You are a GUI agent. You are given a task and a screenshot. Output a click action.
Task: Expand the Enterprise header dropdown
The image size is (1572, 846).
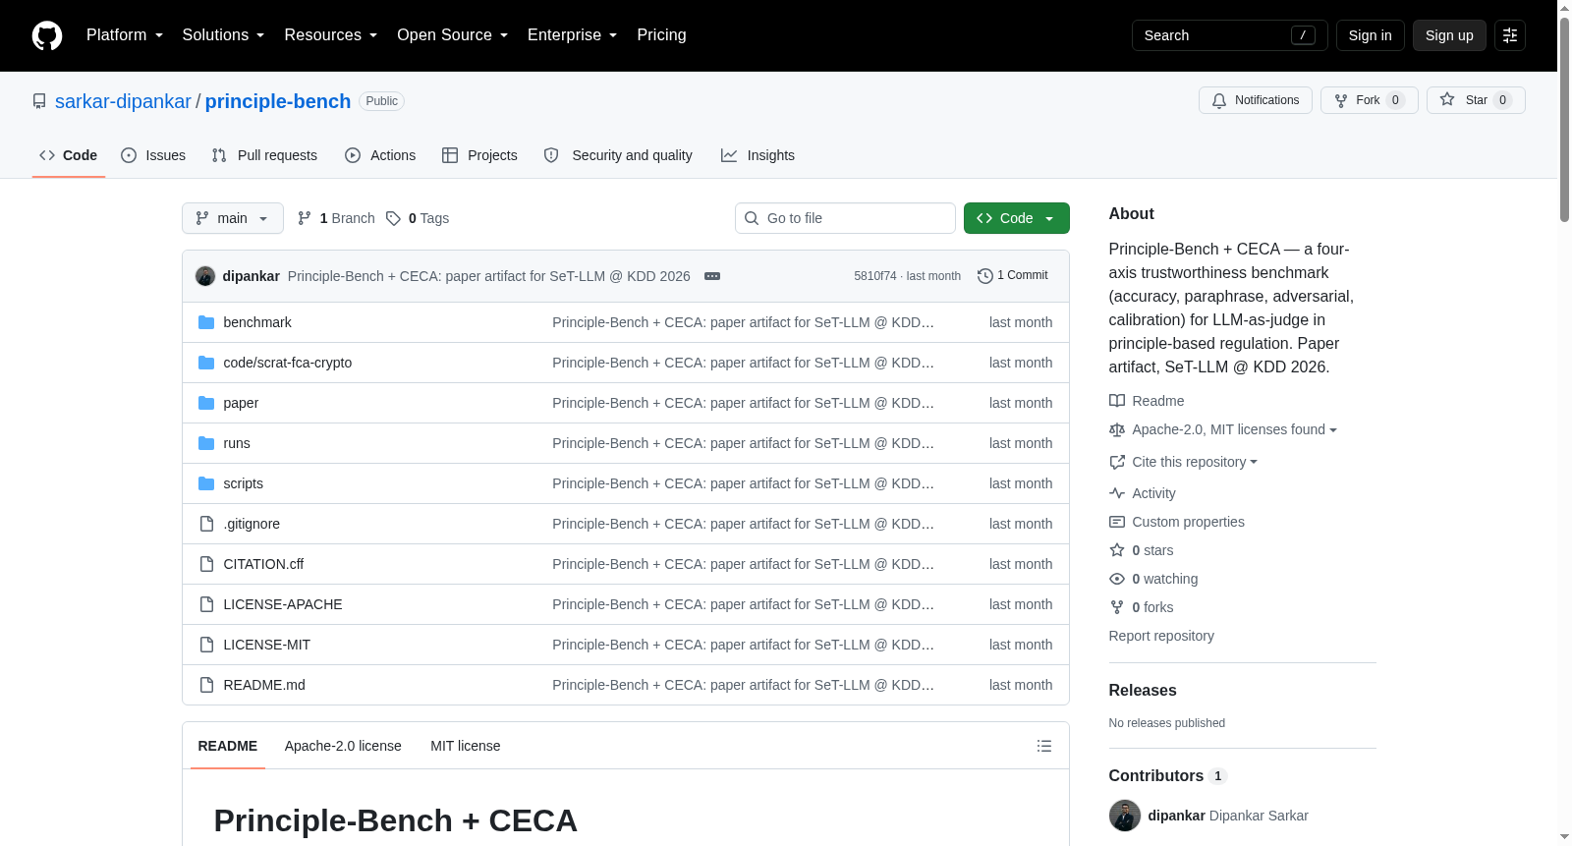pyautogui.click(x=572, y=35)
